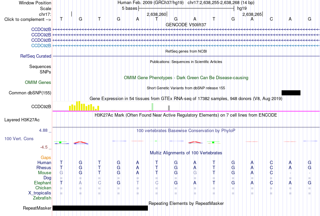Click '100 vertebrates Basewise Conservation by PhyloP' title
Screen dimensions: 320x216
[x=186, y=131]
